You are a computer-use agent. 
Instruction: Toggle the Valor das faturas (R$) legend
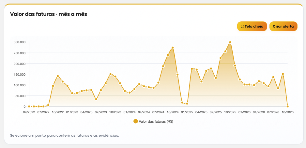[153, 121]
